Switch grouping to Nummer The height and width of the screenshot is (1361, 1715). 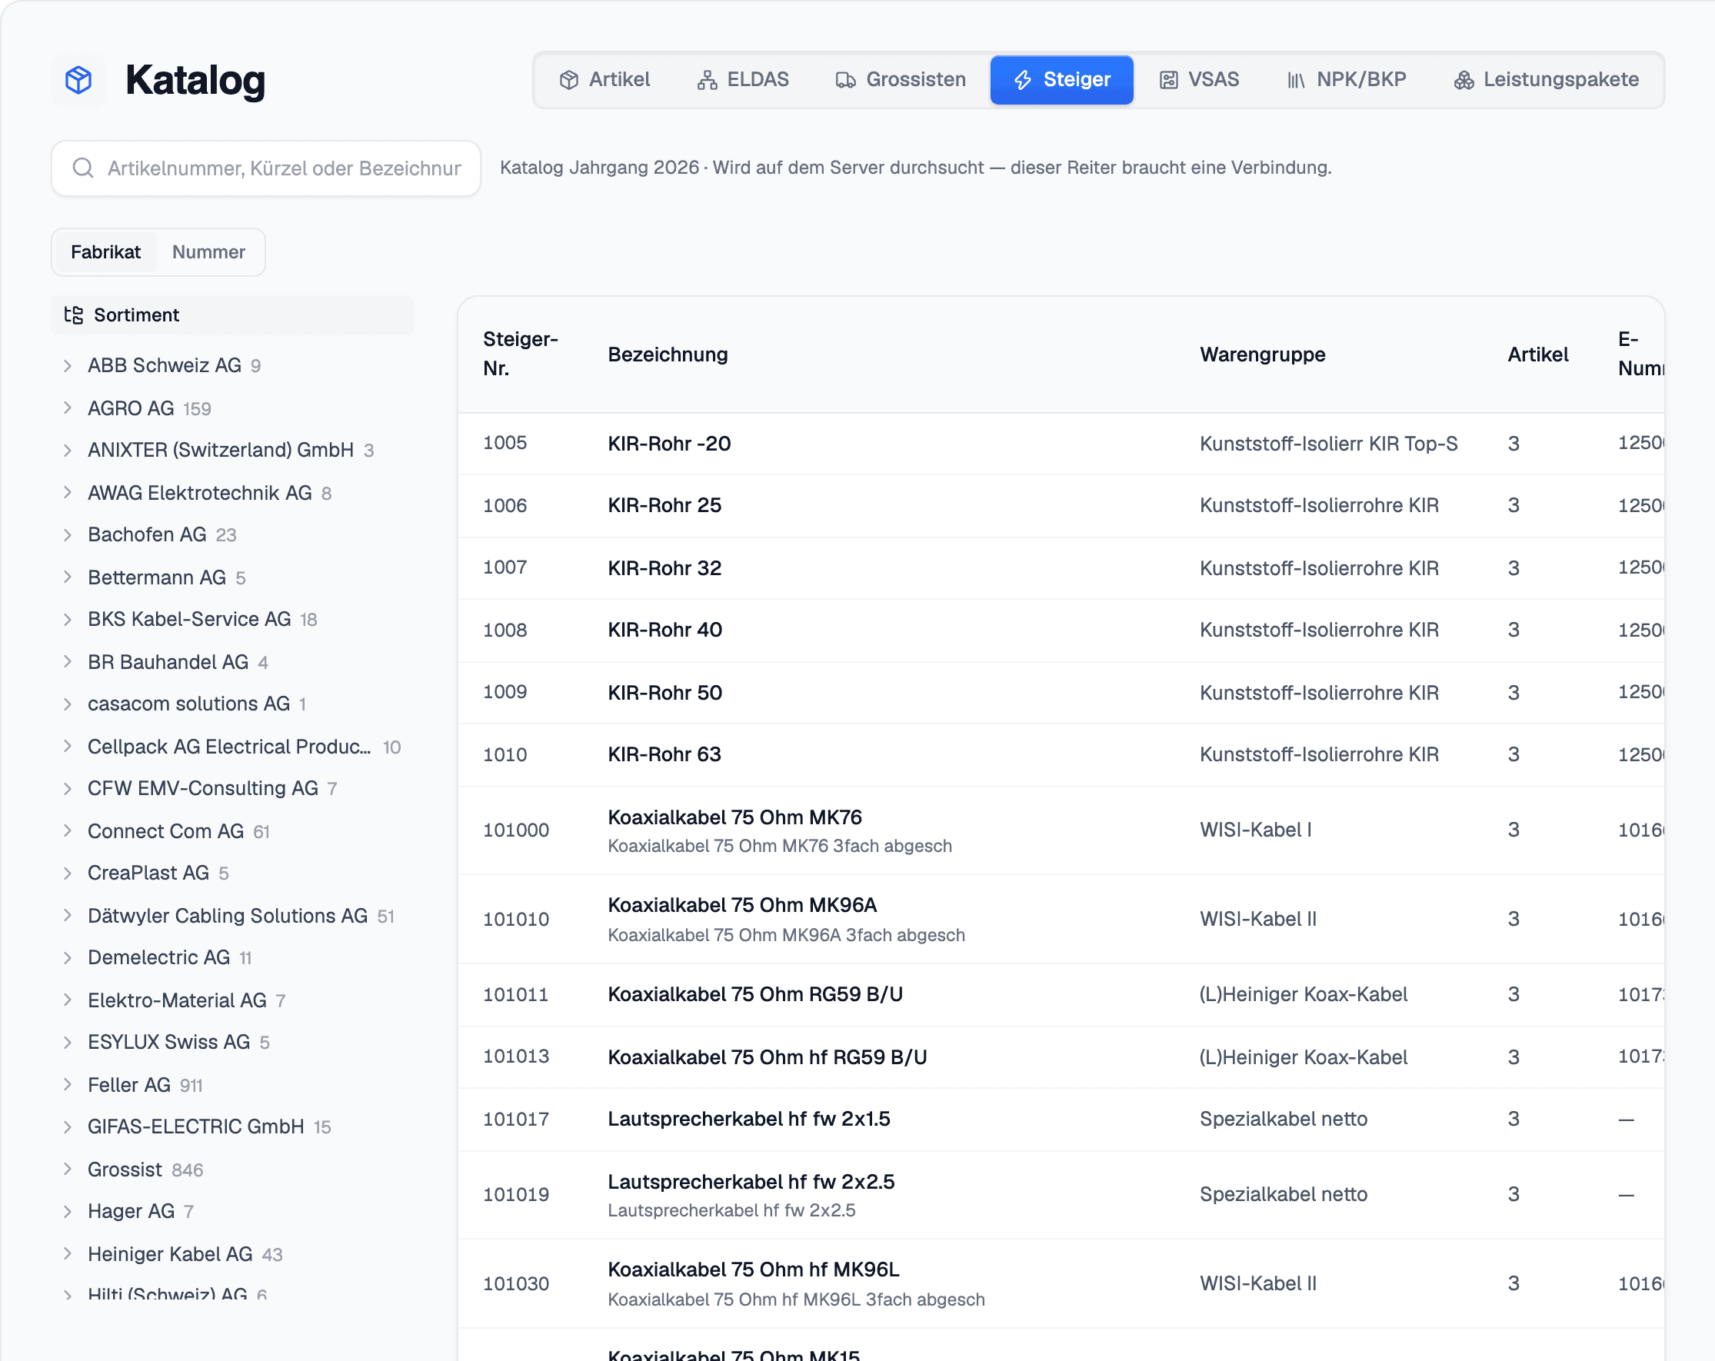pyautogui.click(x=208, y=252)
